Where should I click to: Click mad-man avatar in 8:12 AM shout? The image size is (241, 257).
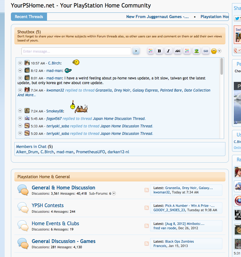(x=27, y=70)
